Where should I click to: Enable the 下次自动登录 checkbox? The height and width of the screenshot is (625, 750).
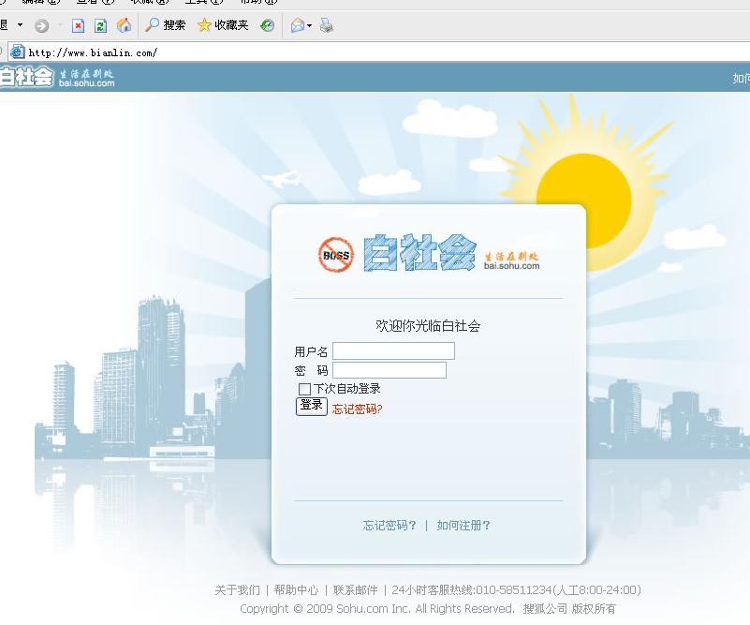304,389
